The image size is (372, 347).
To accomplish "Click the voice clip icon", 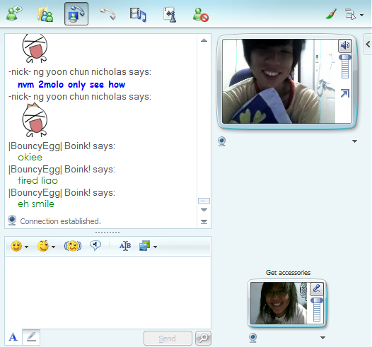I will (x=95, y=245).
